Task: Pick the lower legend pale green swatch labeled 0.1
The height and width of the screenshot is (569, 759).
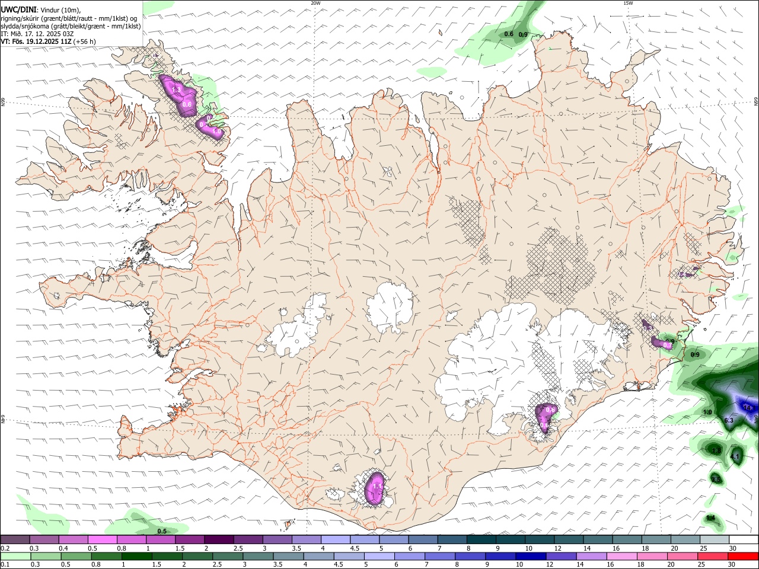Action: point(15,556)
